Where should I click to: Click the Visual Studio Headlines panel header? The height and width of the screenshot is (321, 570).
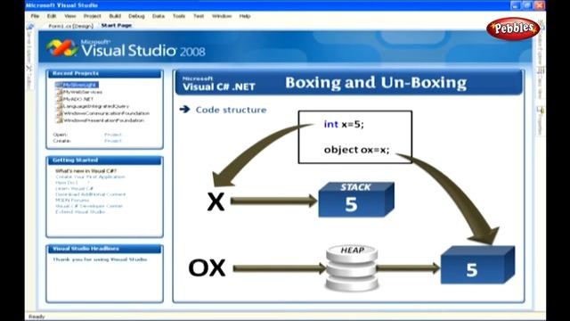pos(105,249)
